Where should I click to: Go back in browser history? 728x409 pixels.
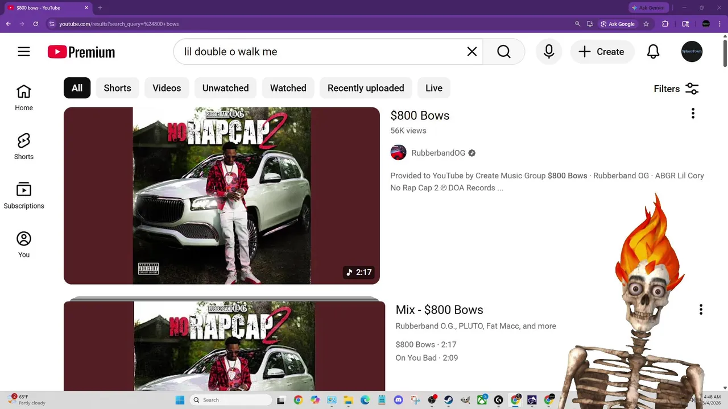coord(8,24)
